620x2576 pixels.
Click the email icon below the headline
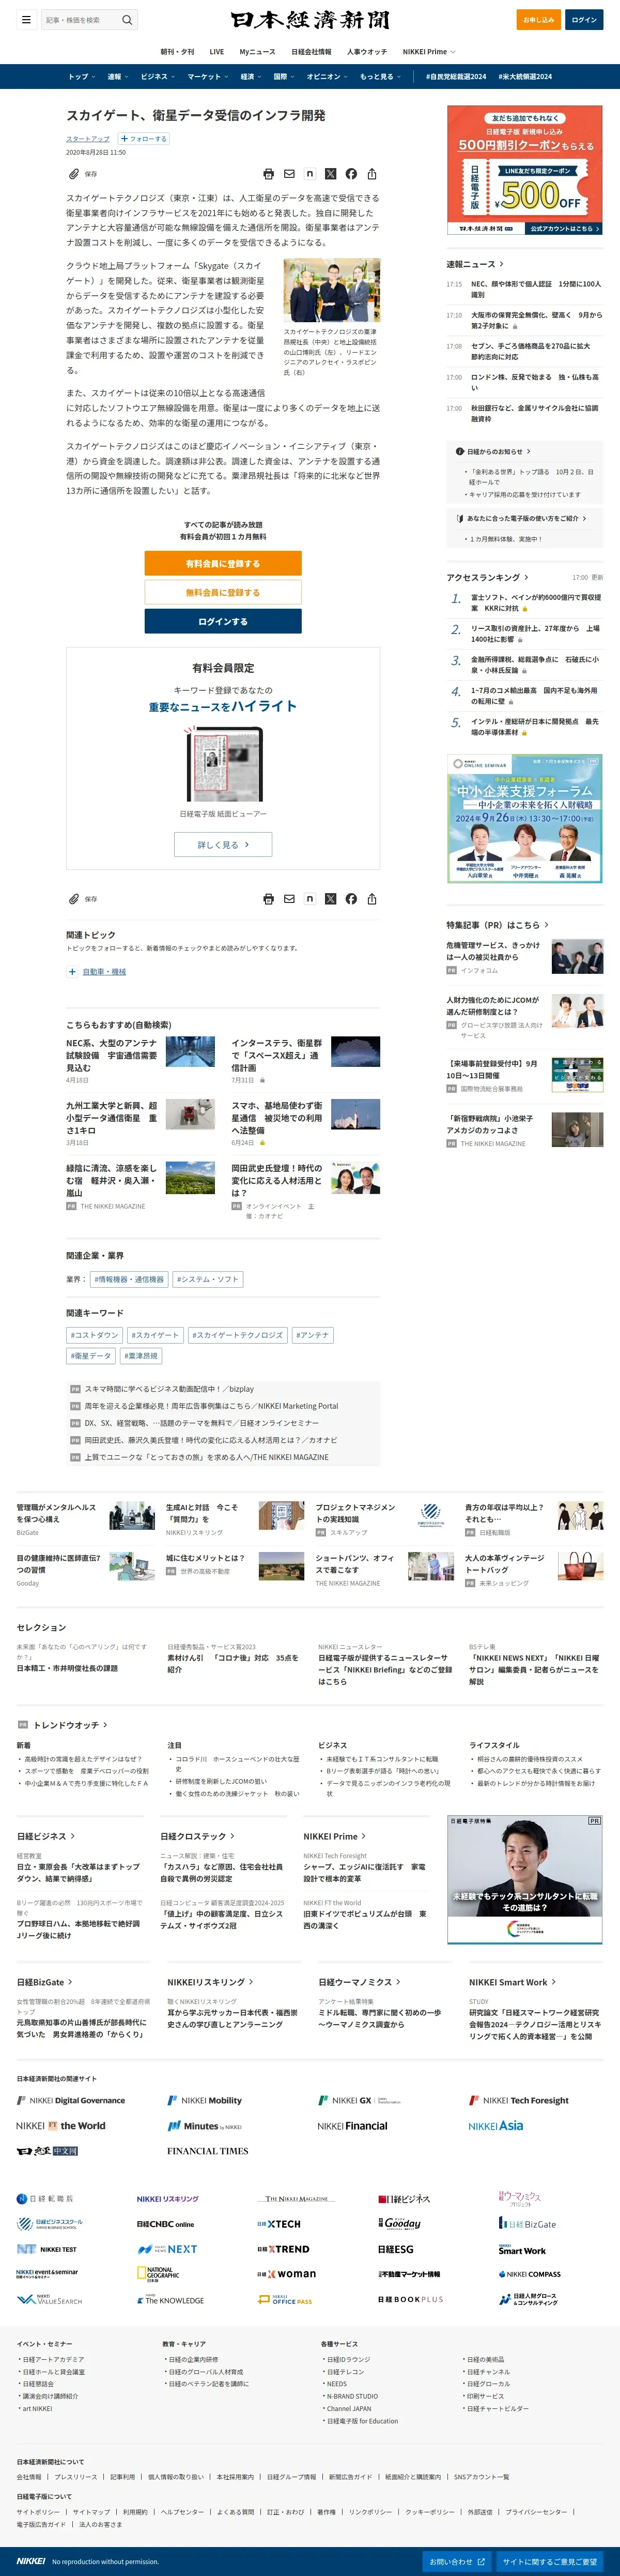(289, 174)
